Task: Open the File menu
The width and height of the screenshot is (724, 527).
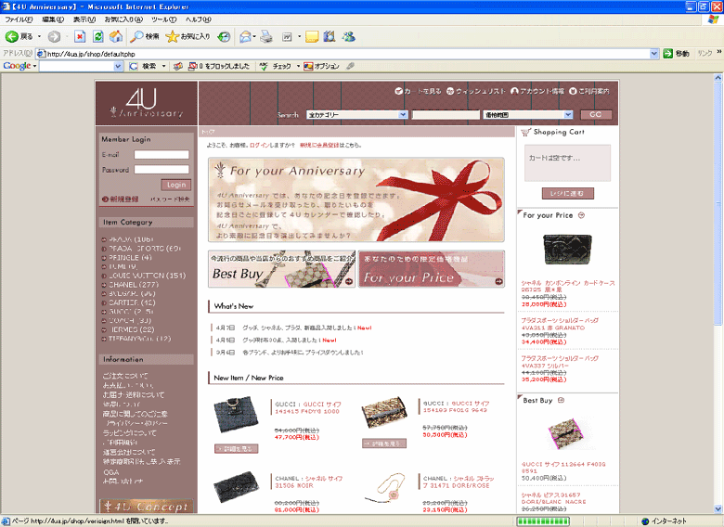Action: pyautogui.click(x=19, y=19)
